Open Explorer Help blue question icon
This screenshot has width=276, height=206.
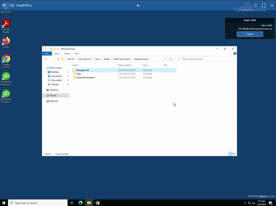pos(235,53)
